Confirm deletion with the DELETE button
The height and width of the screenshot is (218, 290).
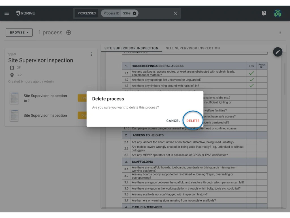pos(193,120)
